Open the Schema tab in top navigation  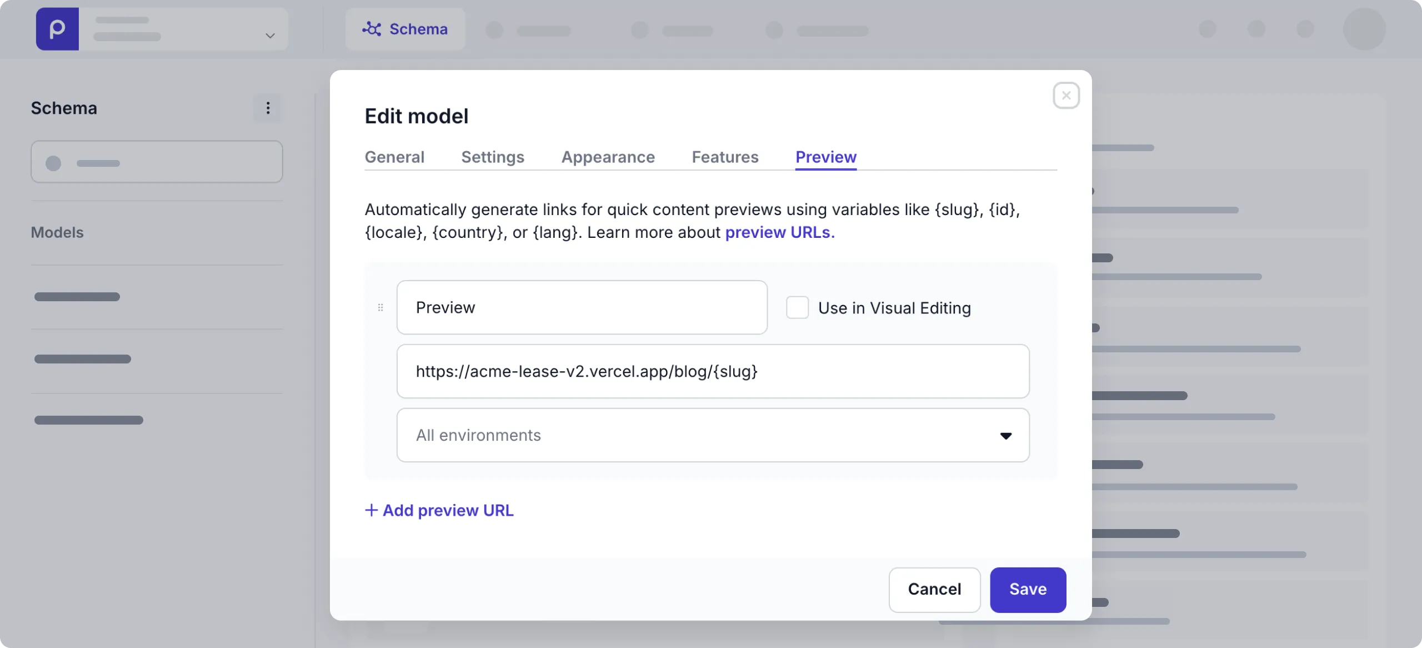pos(405,29)
